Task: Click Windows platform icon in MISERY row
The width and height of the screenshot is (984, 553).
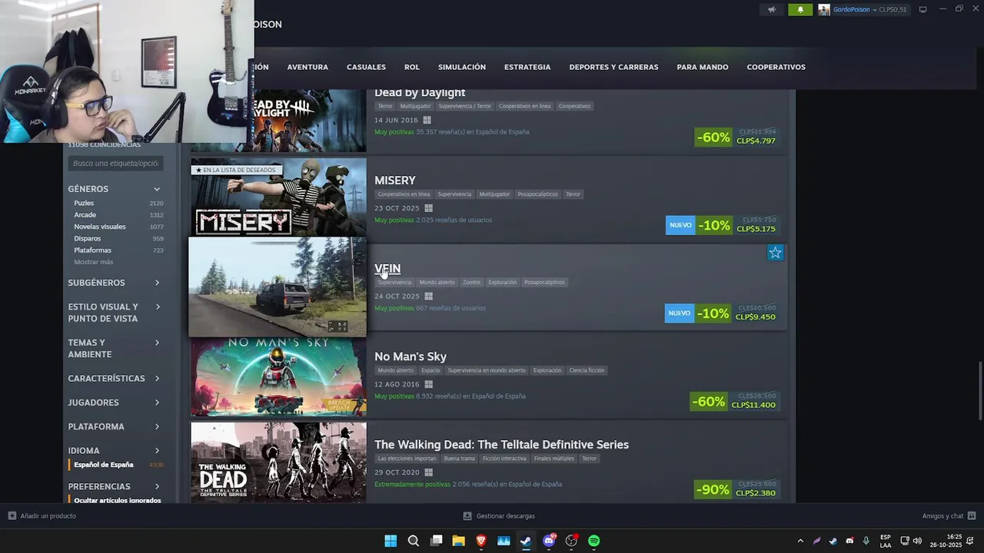Action: point(428,208)
